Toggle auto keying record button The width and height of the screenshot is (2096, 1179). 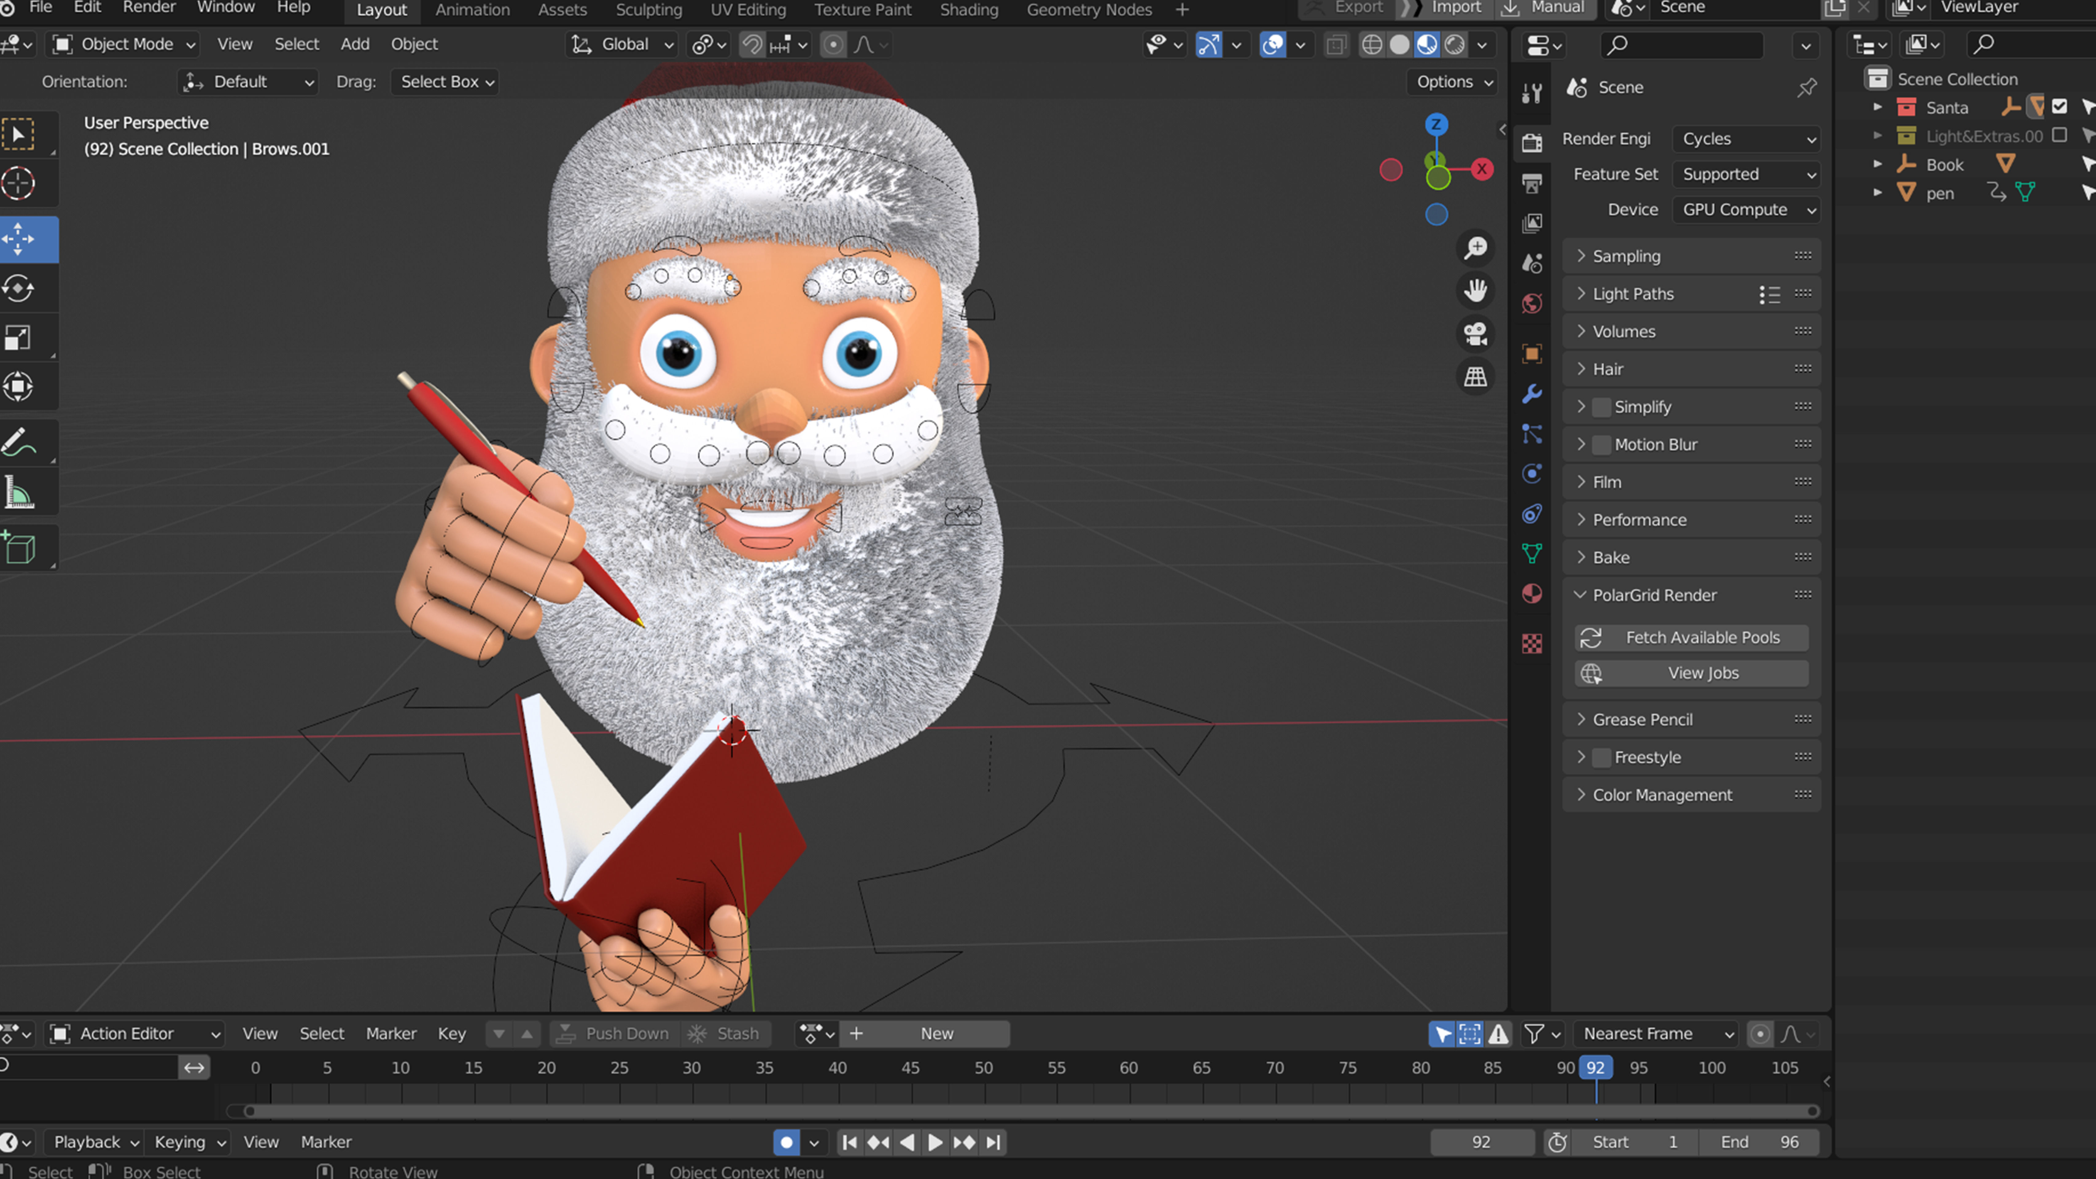786,1142
